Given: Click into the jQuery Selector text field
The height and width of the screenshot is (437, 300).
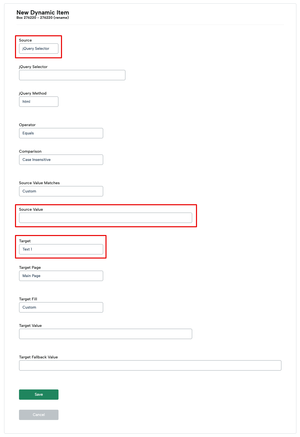Looking at the screenshot, I should (x=72, y=75).
